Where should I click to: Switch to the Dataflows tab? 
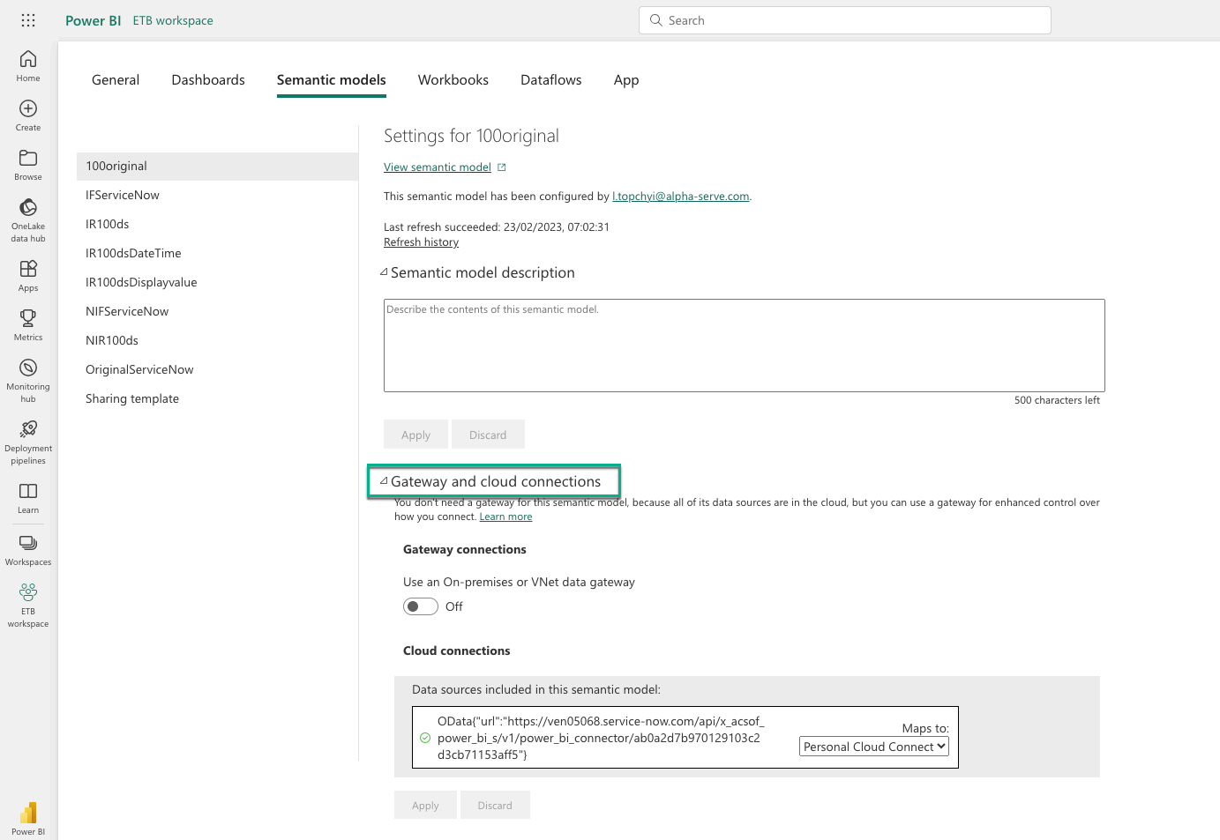550,80
